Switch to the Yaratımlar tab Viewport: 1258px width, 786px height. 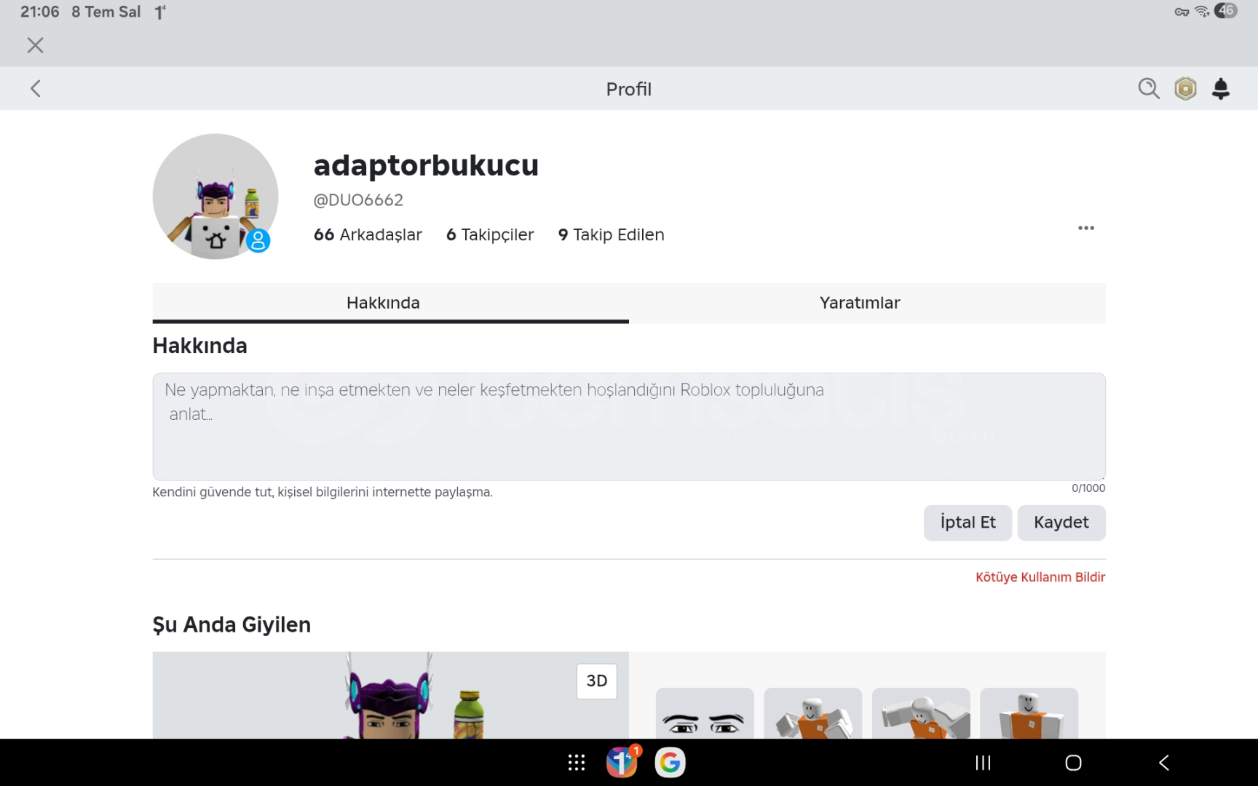coord(867,303)
